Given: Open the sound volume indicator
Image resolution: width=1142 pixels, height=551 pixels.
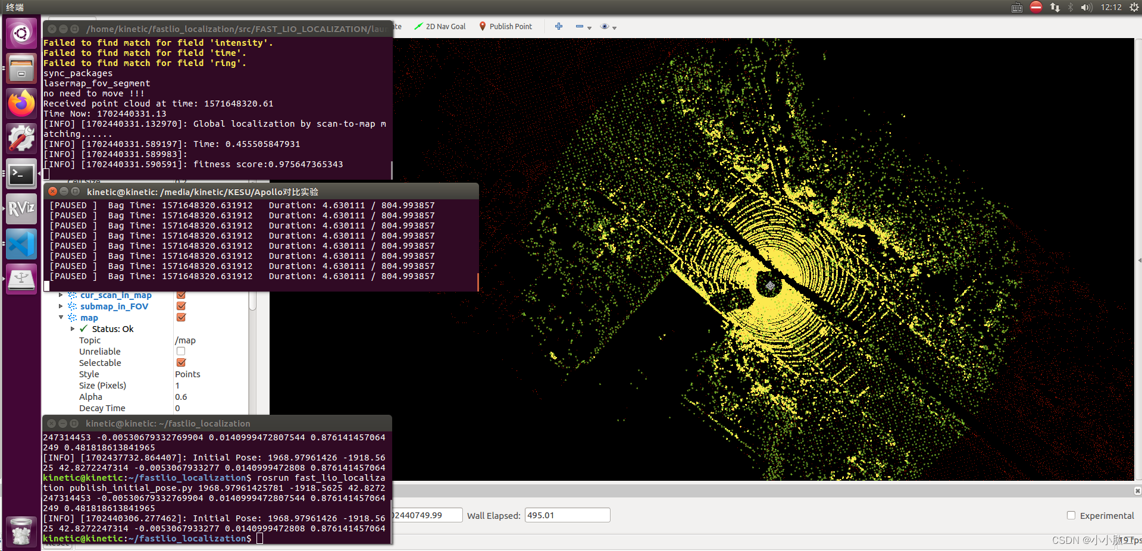Looking at the screenshot, I should pyautogui.click(x=1086, y=7).
